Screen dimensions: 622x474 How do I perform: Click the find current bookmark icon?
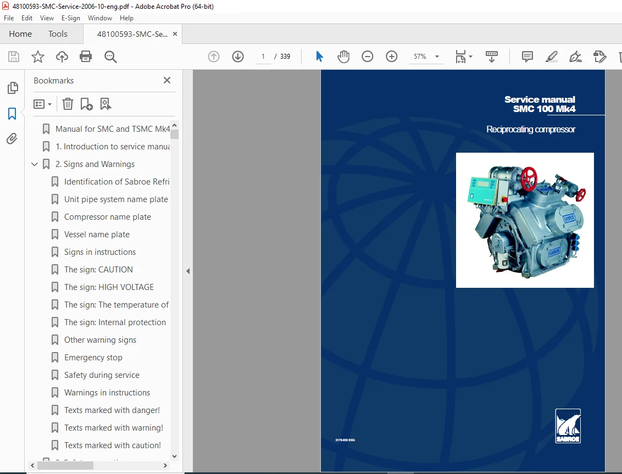pos(105,104)
